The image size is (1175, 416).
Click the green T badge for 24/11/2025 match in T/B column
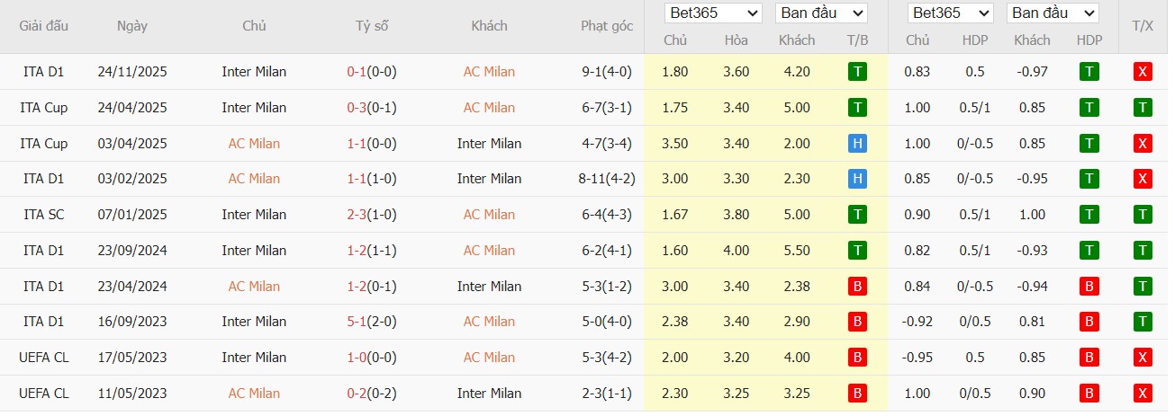point(857,72)
